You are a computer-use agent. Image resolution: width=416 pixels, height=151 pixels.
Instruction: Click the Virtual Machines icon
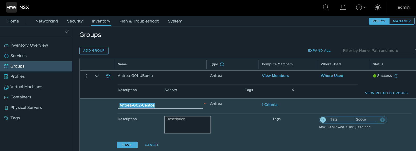6,87
